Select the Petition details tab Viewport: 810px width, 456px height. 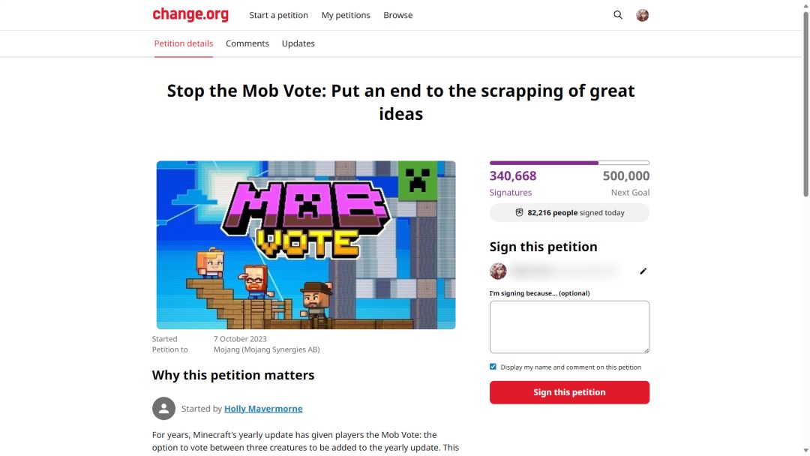(x=184, y=43)
